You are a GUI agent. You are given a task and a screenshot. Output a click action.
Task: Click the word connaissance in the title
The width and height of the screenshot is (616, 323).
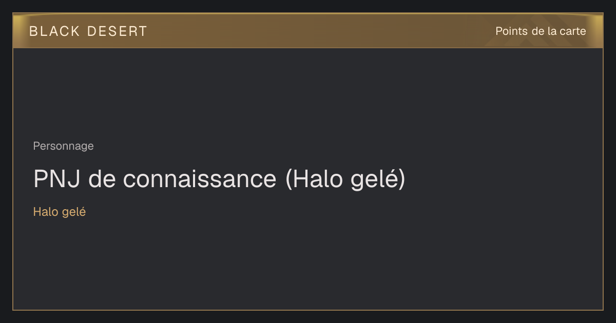coord(200,179)
